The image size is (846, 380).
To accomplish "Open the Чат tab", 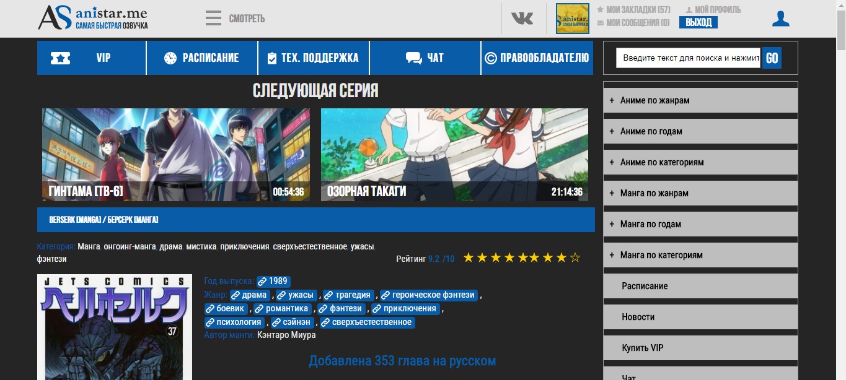I will 425,58.
